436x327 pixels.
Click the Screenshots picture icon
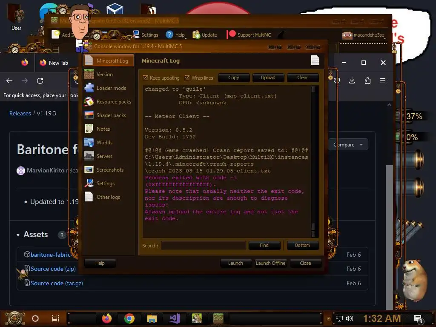pos(89,169)
